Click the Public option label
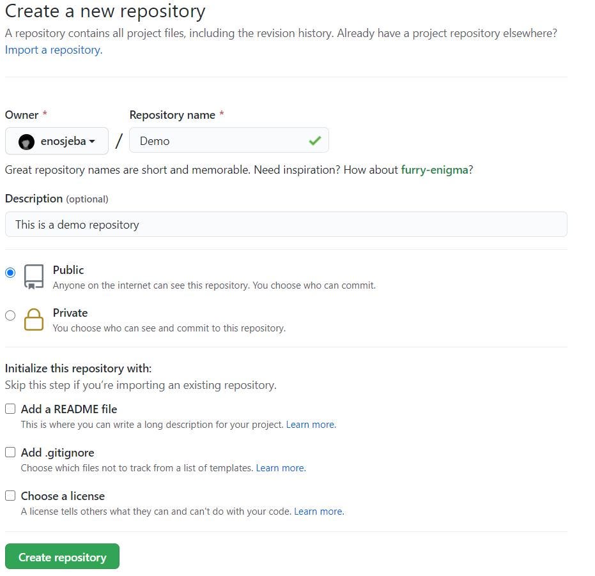The height and width of the screenshot is (576, 595). 68,270
